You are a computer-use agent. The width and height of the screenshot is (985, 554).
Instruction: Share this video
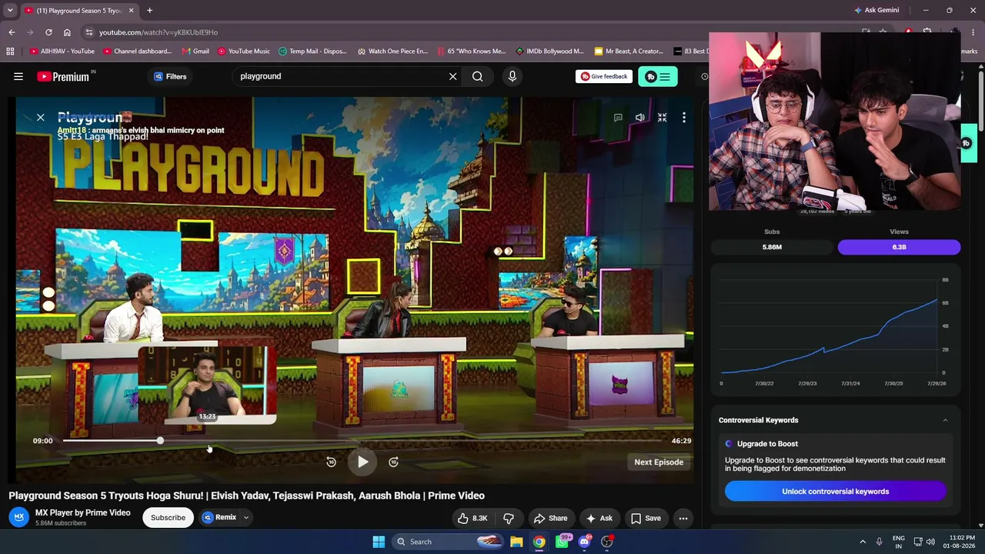click(550, 518)
